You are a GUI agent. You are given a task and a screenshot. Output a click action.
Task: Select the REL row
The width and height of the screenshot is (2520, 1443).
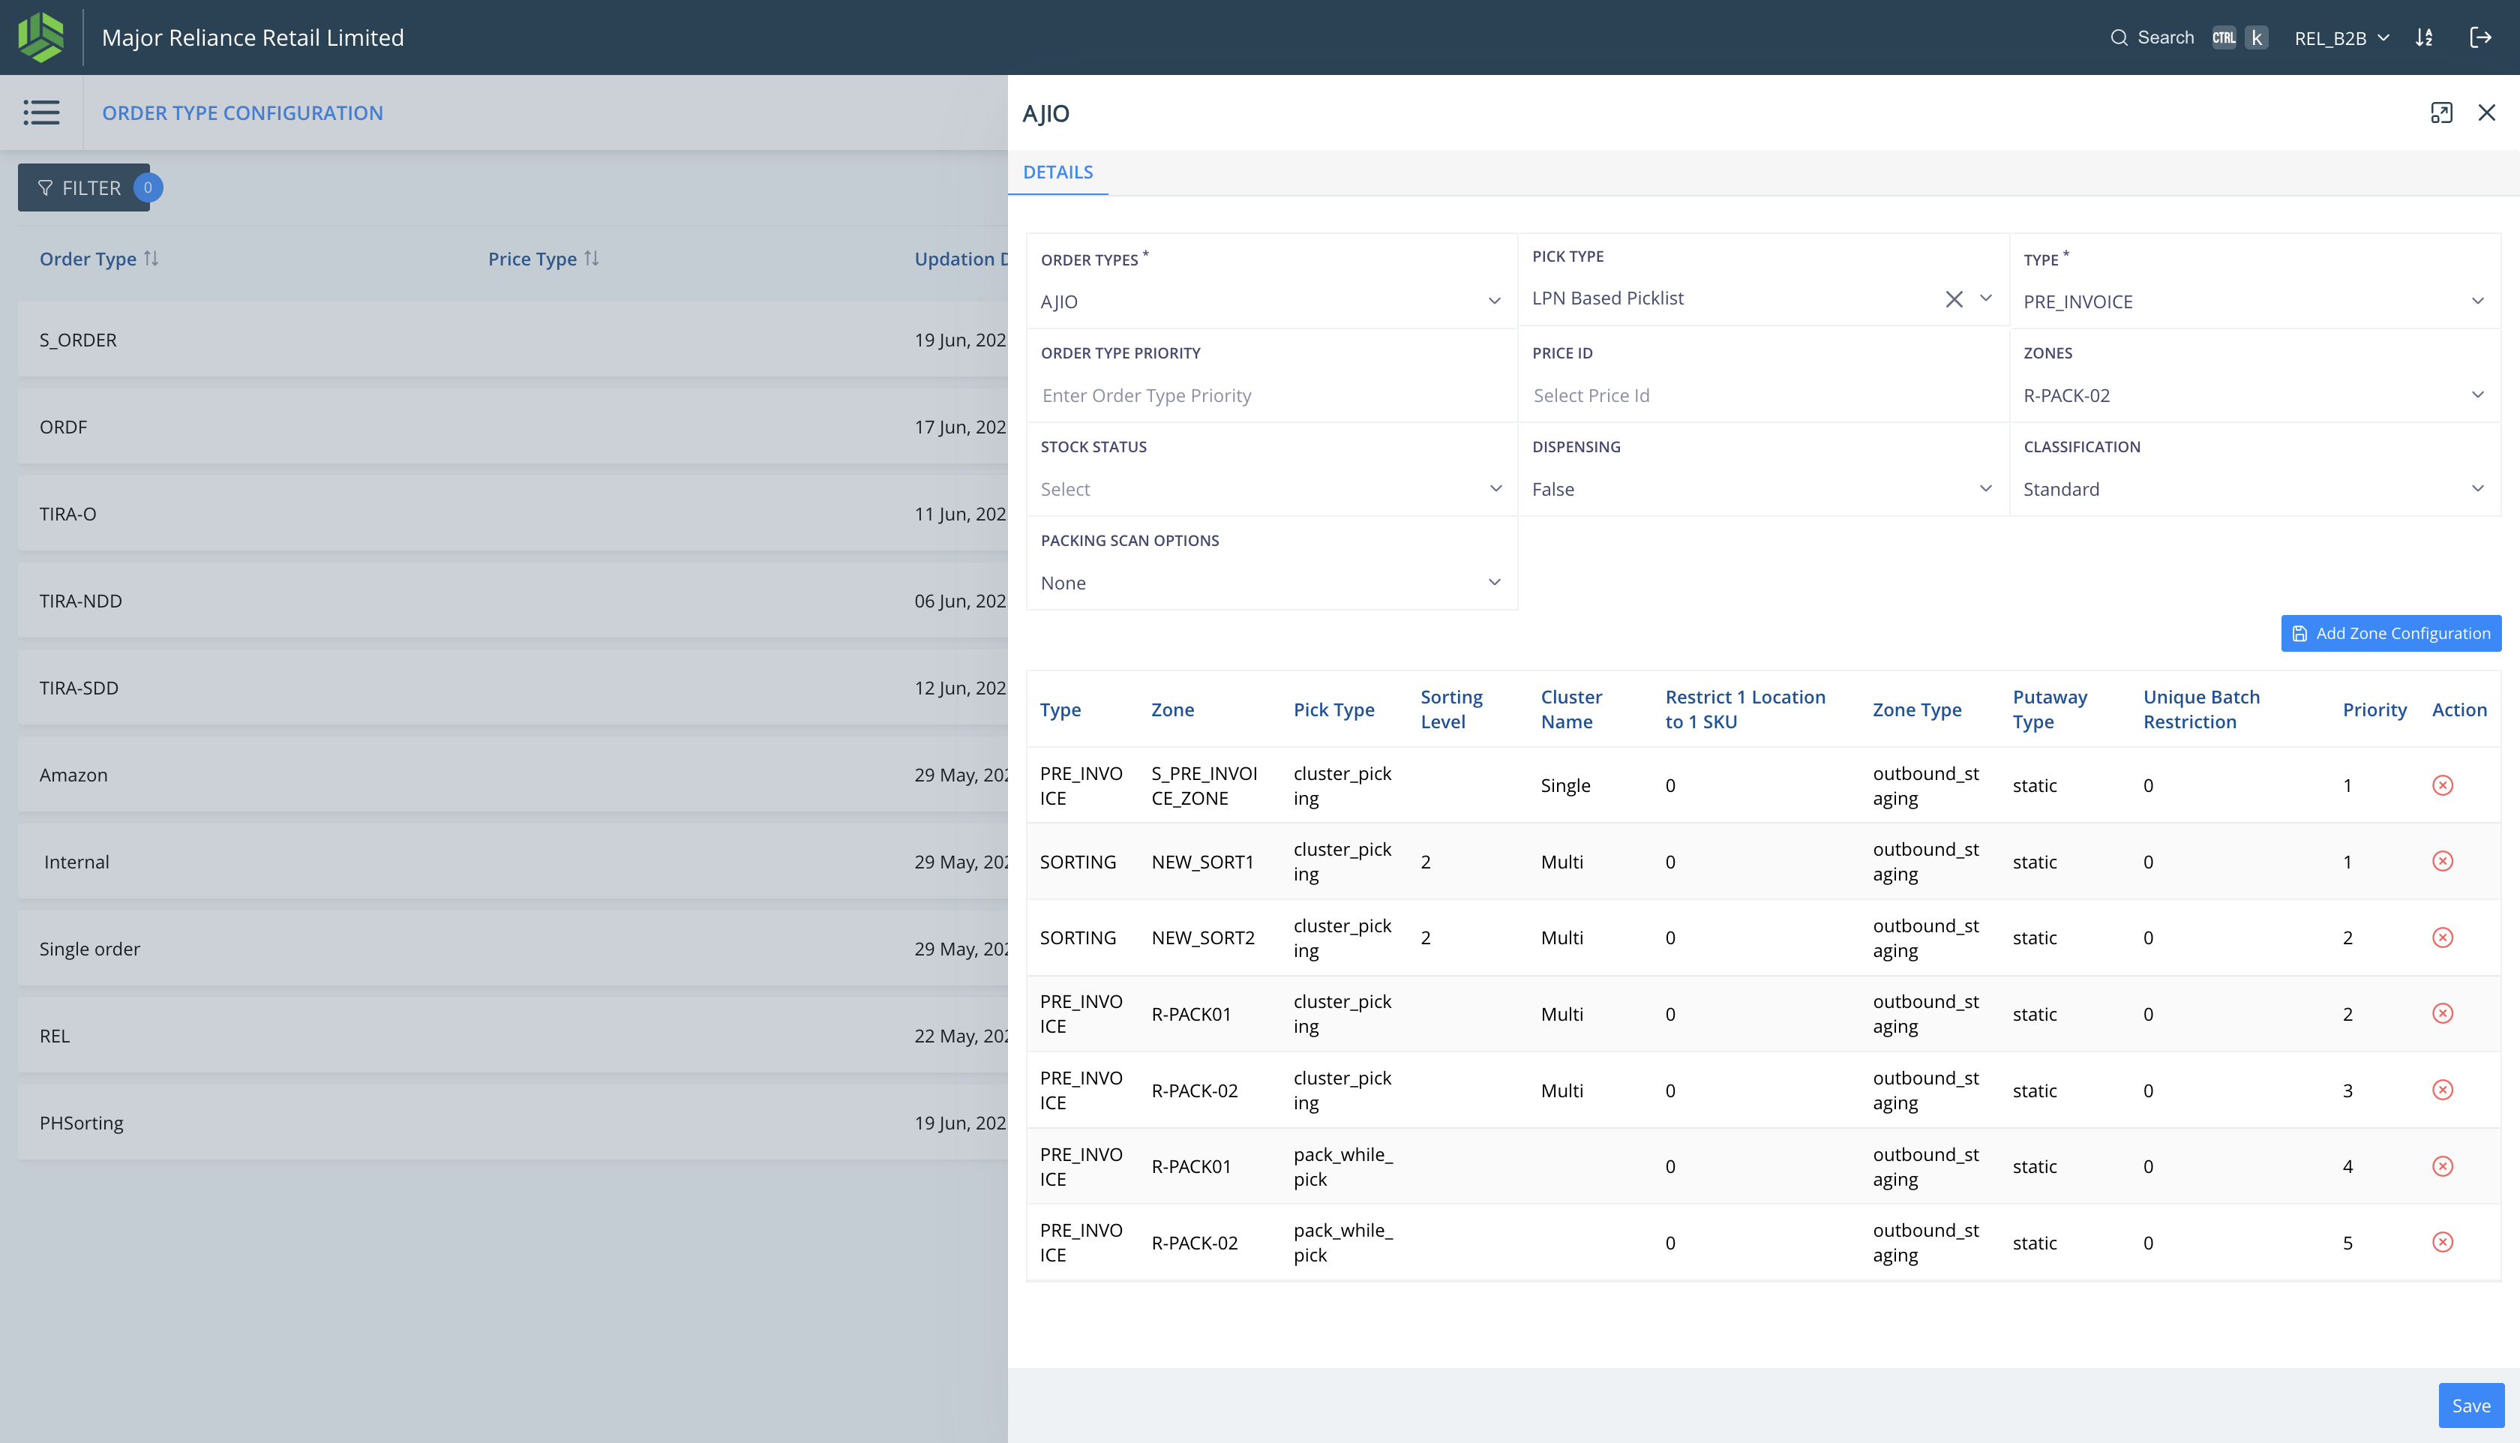pos(512,1036)
